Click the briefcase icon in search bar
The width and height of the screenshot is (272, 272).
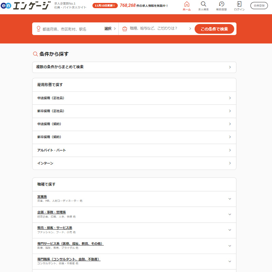125,29
